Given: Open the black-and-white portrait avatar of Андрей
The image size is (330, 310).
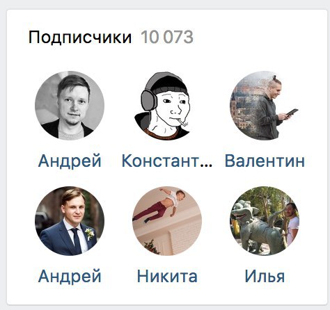Looking at the screenshot, I should [70, 106].
